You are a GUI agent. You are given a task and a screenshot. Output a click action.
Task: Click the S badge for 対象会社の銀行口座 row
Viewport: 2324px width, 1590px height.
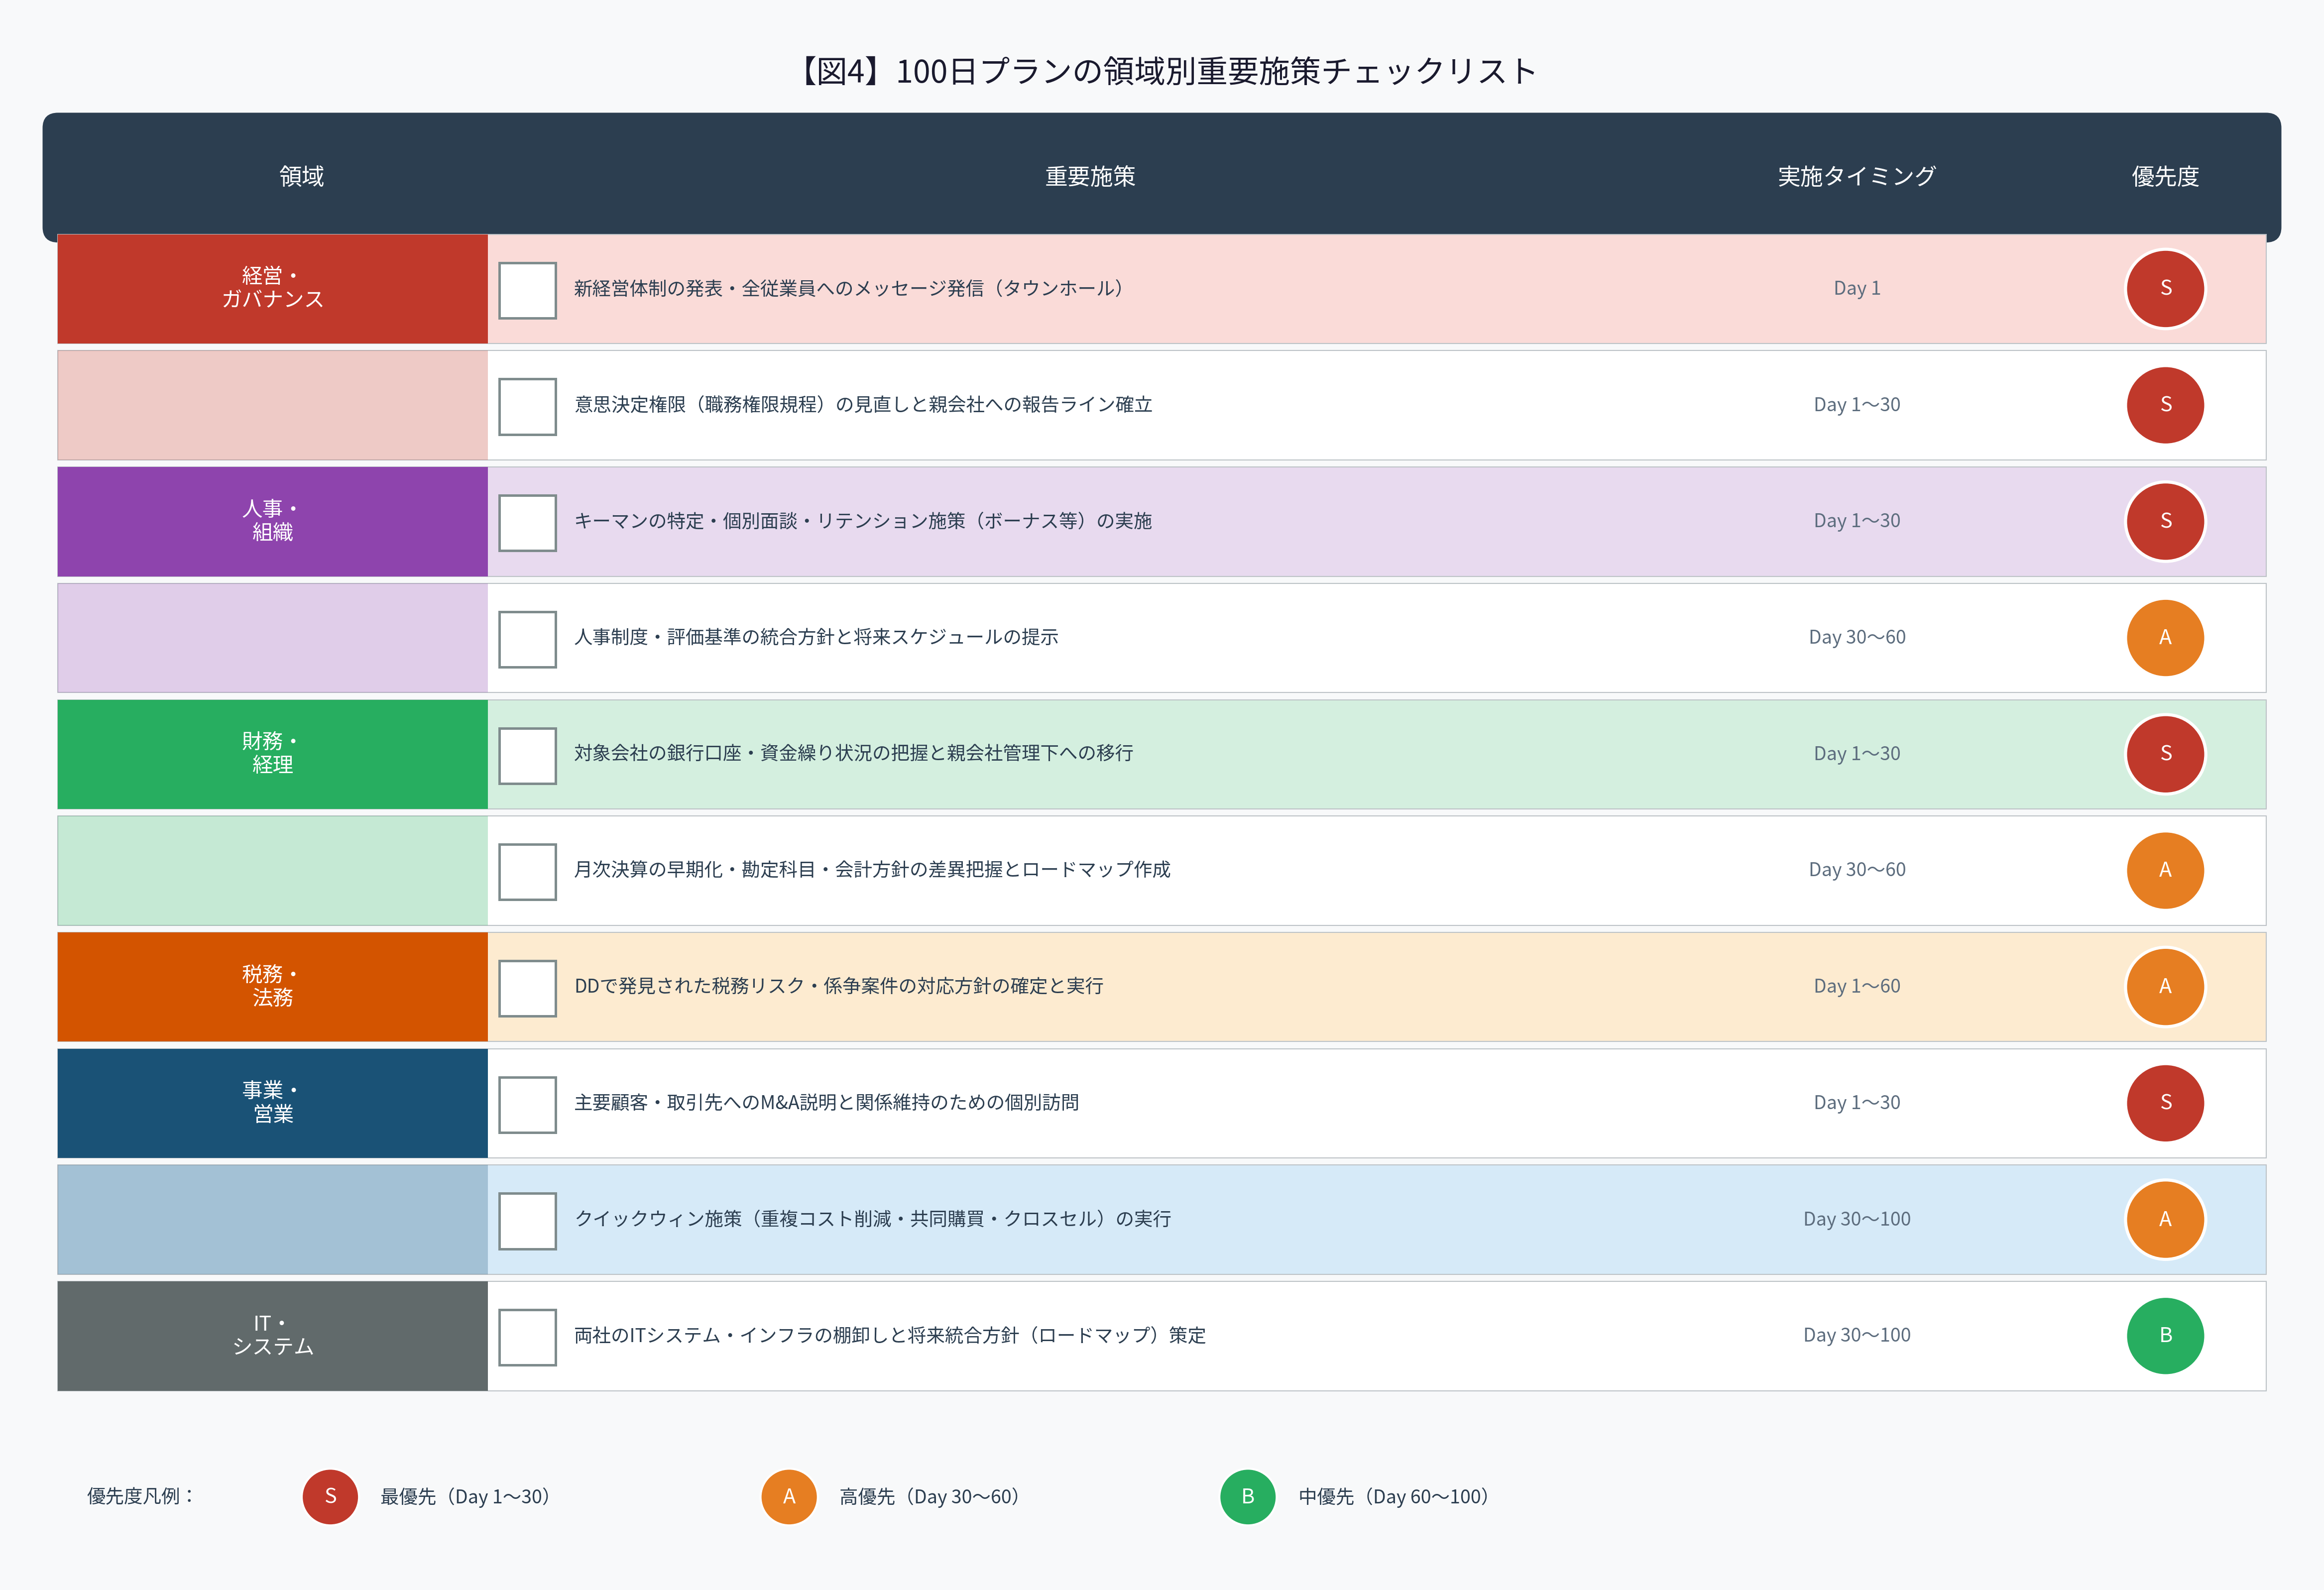pyautogui.click(x=2165, y=753)
